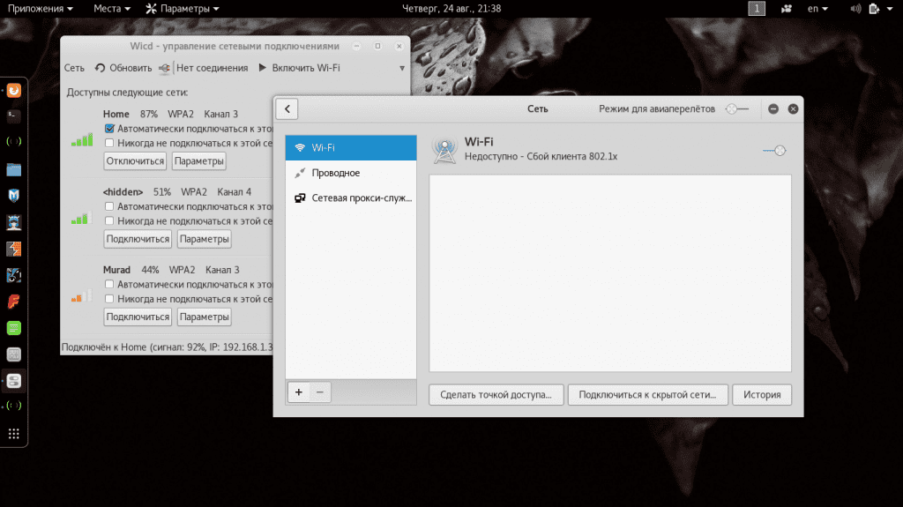The height and width of the screenshot is (507, 903).
Task: Open the Приложения menu
Action: [x=41, y=9]
